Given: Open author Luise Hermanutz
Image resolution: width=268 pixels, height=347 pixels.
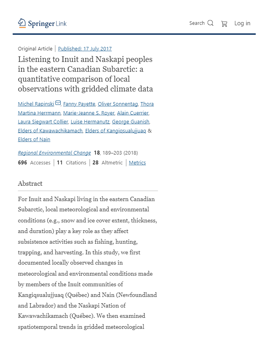Looking at the screenshot, I should tap(89, 122).
